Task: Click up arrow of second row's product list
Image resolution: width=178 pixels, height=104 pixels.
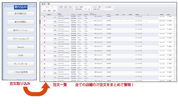Action: [x=175, y=21]
